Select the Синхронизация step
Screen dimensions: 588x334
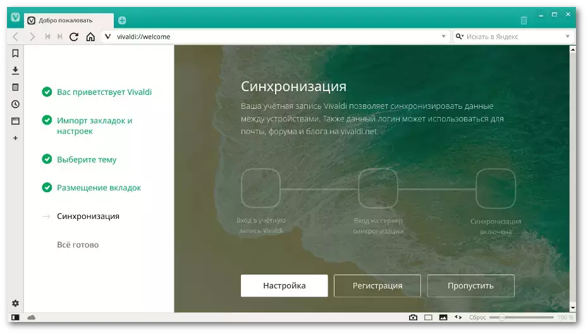pyautogui.click(x=88, y=216)
